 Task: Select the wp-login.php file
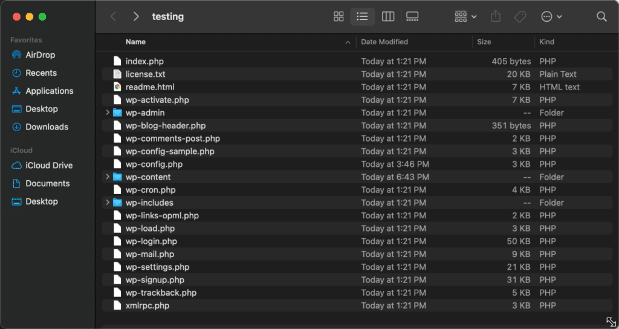(151, 241)
